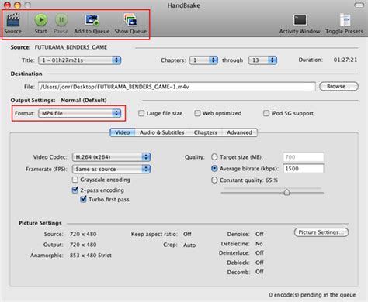Viewport: 368px width, 302px height.
Task: Enable Grayscale encoding checkbox
Action: (75, 180)
